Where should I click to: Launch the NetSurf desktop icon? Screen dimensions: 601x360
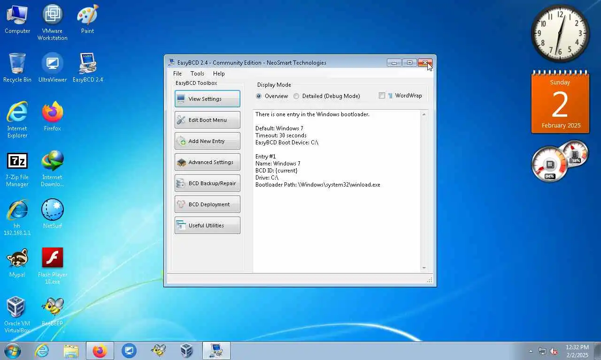click(x=53, y=214)
